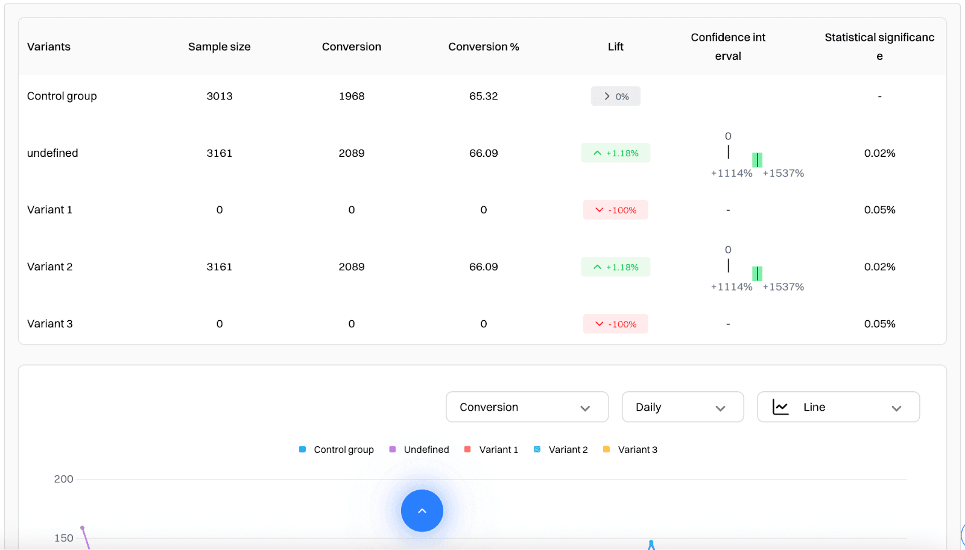This screenshot has height=550, width=965.
Task: Open the Daily frequency dropdown
Action: [x=682, y=407]
